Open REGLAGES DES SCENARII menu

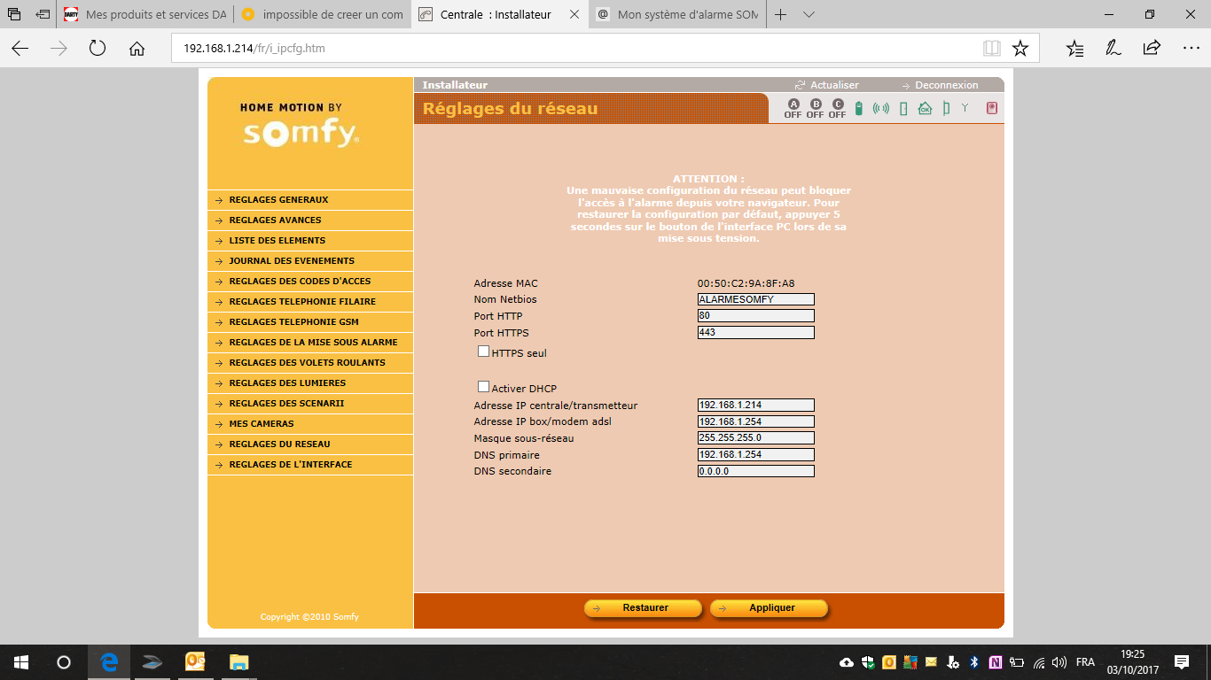coord(310,404)
